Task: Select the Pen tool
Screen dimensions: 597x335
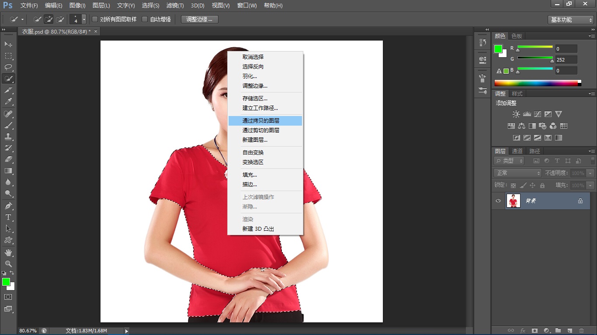Action: tap(8, 206)
